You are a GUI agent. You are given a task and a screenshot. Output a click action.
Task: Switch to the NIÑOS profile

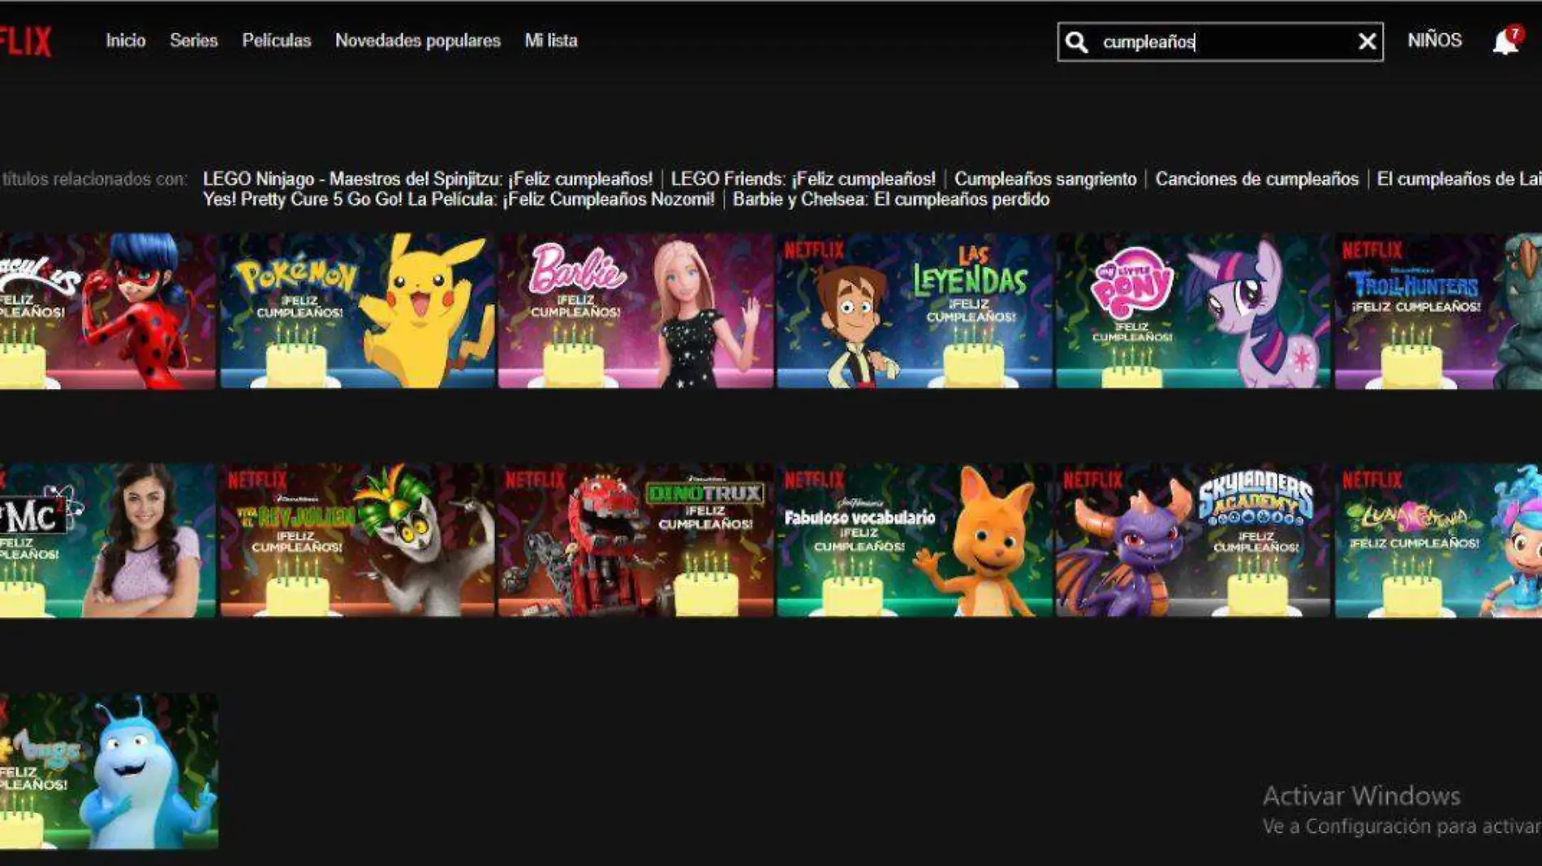[x=1434, y=41]
